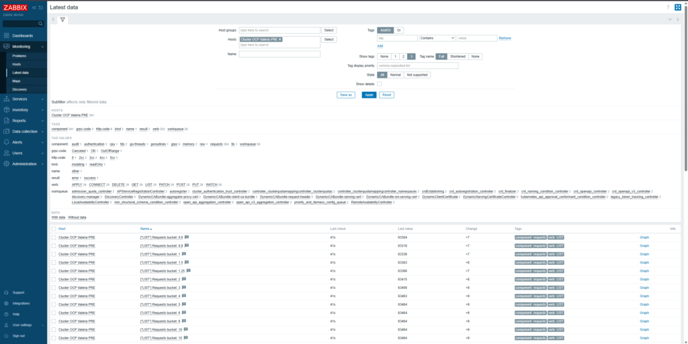
Task: Click Select next to Host groups
Action: point(329,30)
